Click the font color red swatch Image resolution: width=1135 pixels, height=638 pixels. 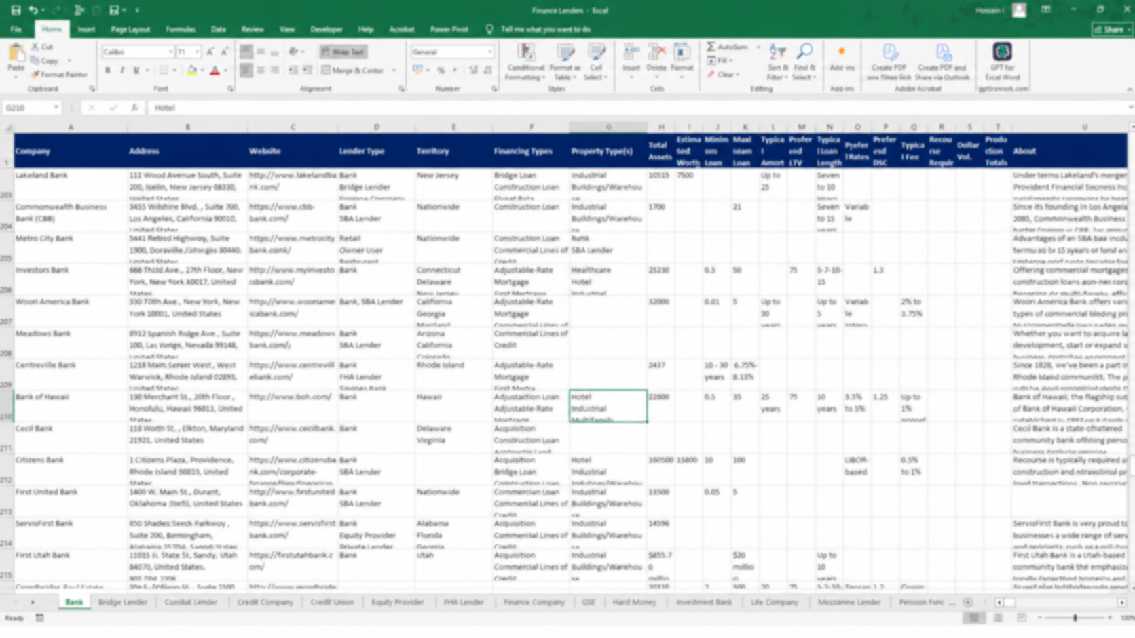tap(215, 71)
